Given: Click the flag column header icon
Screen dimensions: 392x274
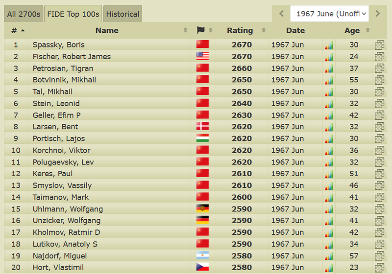Looking at the screenshot, I should (201, 30).
